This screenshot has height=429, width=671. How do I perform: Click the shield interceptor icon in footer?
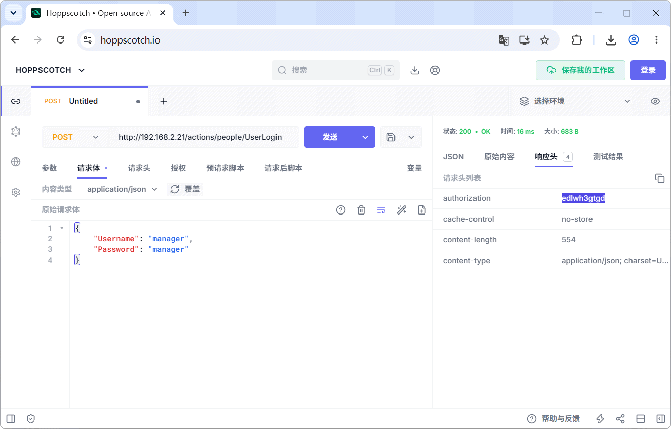pos(31,419)
